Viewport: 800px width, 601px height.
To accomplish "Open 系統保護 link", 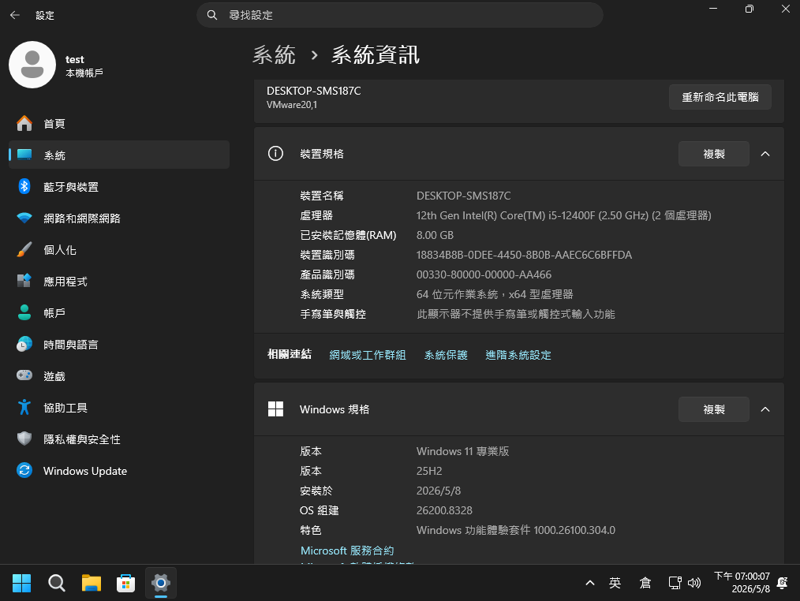I will click(x=446, y=355).
